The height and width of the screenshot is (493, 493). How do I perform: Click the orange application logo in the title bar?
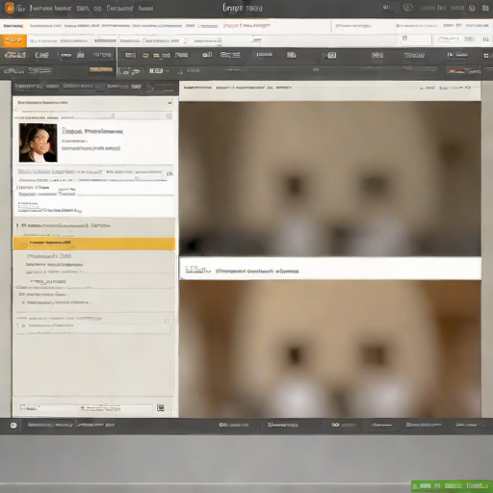[x=10, y=8]
